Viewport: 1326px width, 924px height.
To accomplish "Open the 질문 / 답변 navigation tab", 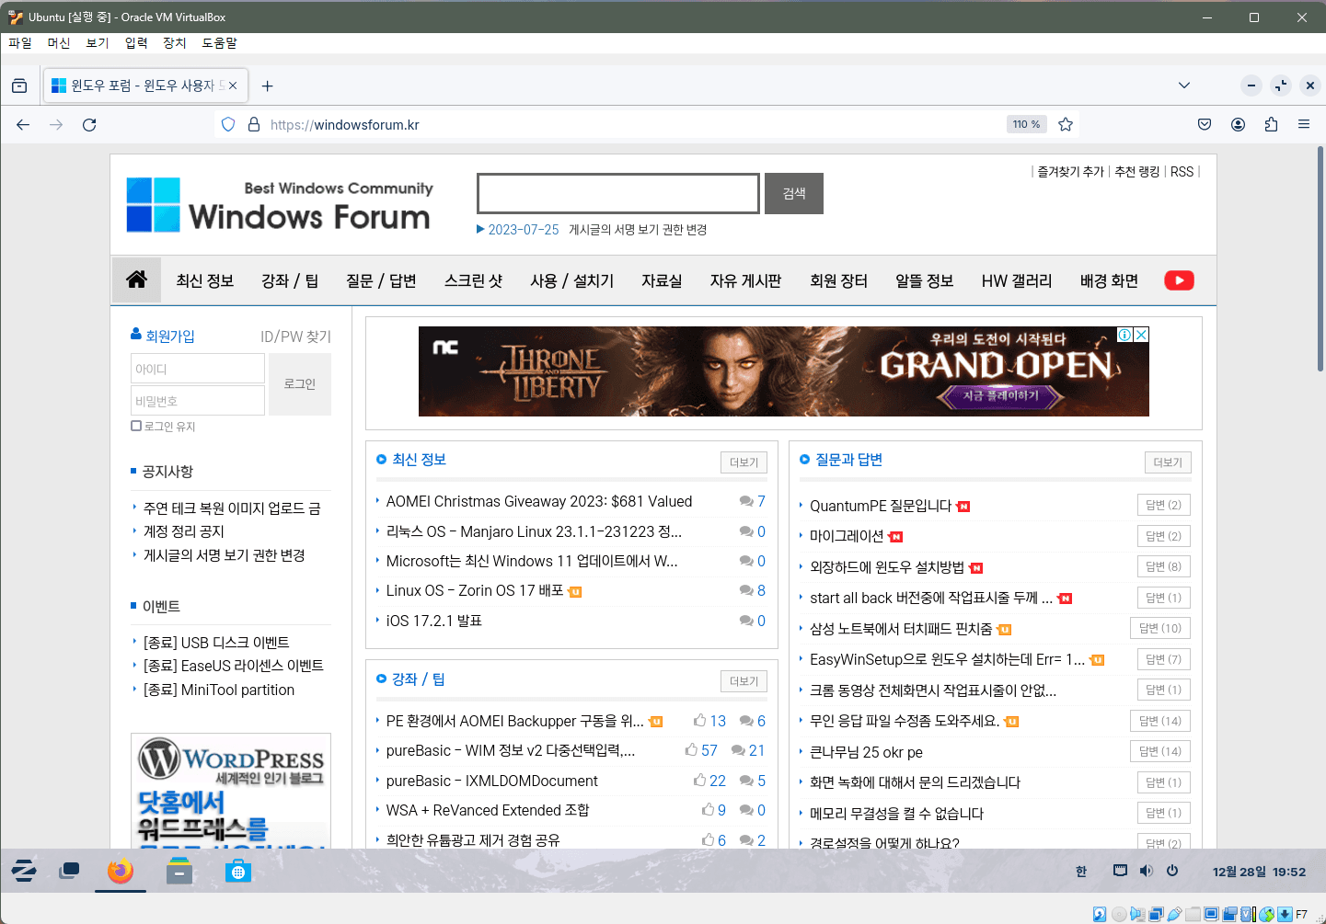I will 381,280.
